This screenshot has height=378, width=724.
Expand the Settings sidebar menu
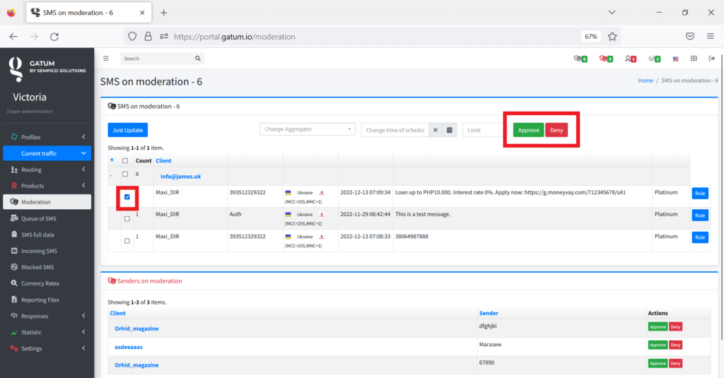tap(47, 348)
